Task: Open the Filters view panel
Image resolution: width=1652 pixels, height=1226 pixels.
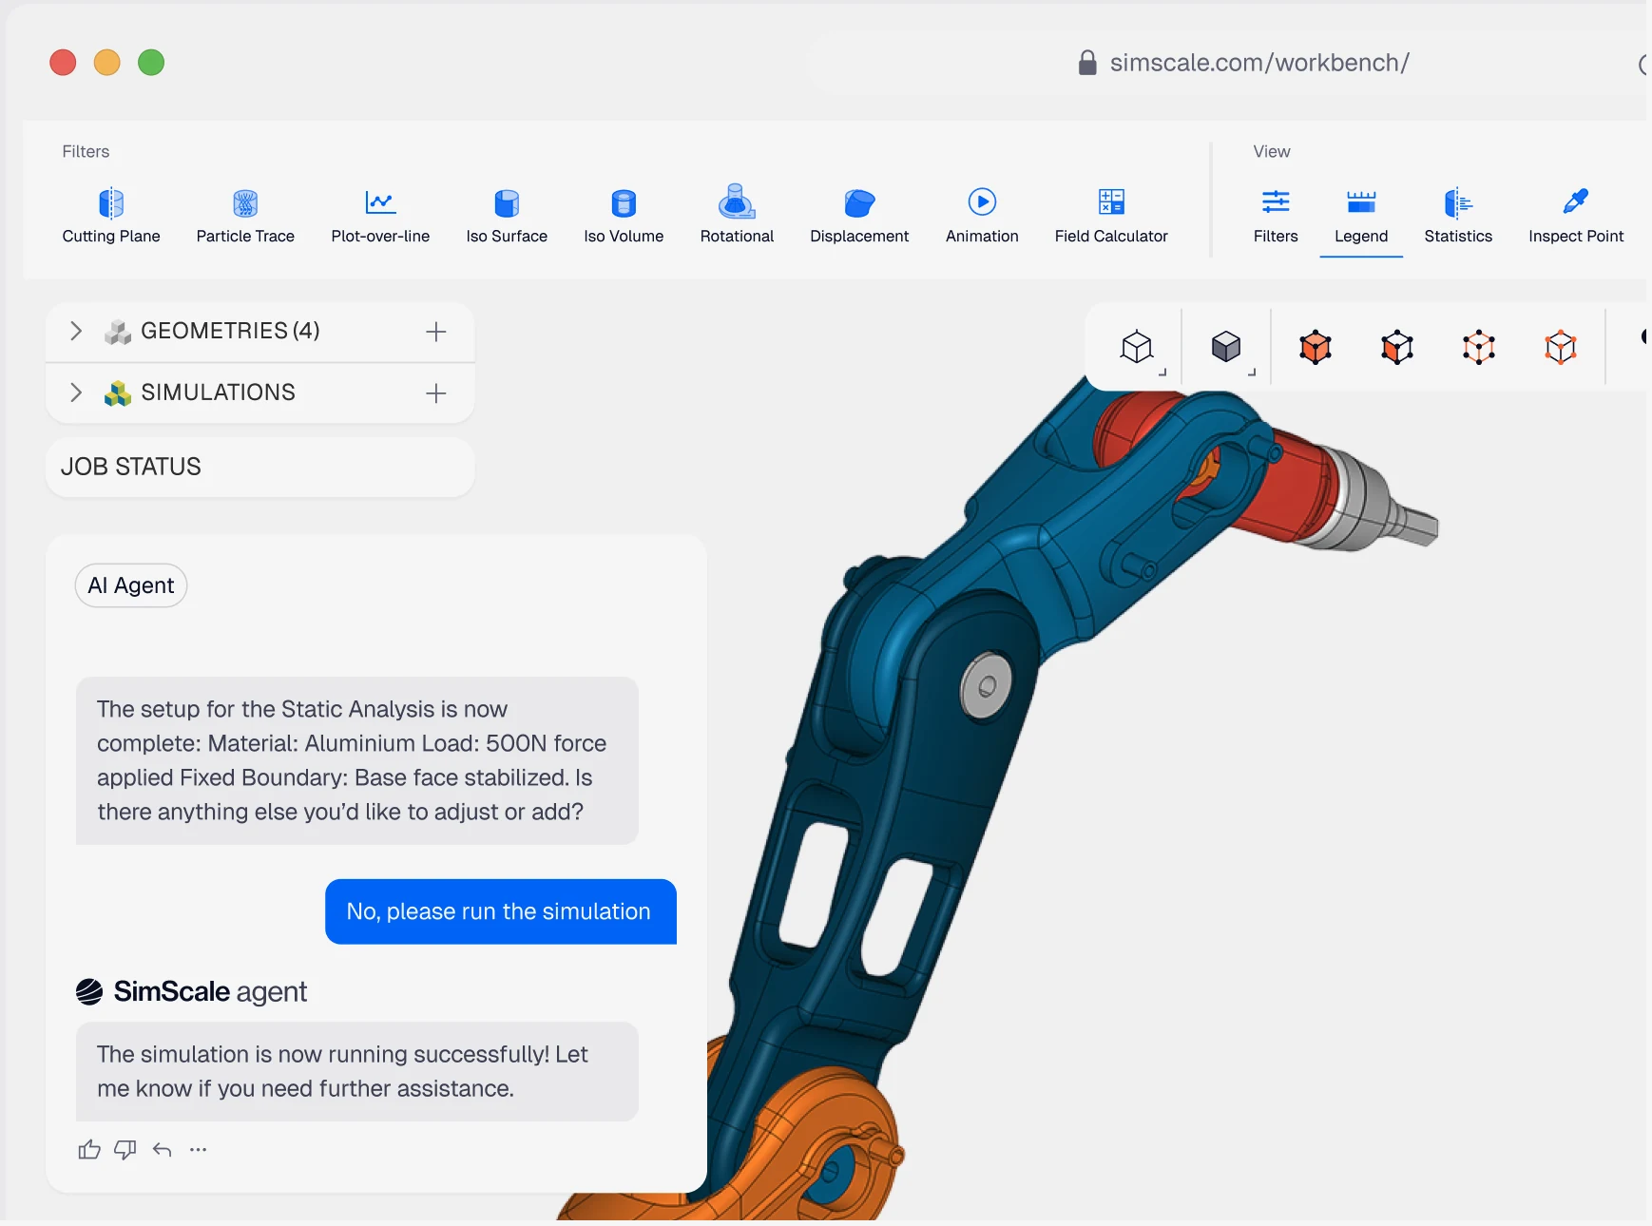Action: coord(1276,216)
